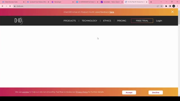Switch to the Meta Business Suite tab
This screenshot has width=180, height=101.
tap(13, 2)
